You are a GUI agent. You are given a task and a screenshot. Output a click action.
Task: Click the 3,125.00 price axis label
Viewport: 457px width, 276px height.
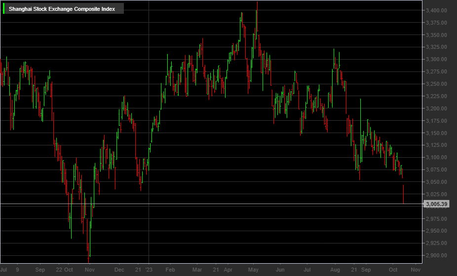pos(436,145)
